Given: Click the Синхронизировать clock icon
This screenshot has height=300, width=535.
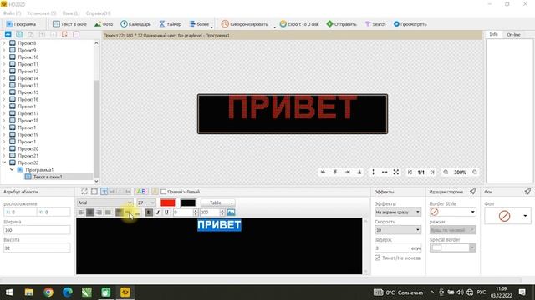Looking at the screenshot, I should pos(225,24).
